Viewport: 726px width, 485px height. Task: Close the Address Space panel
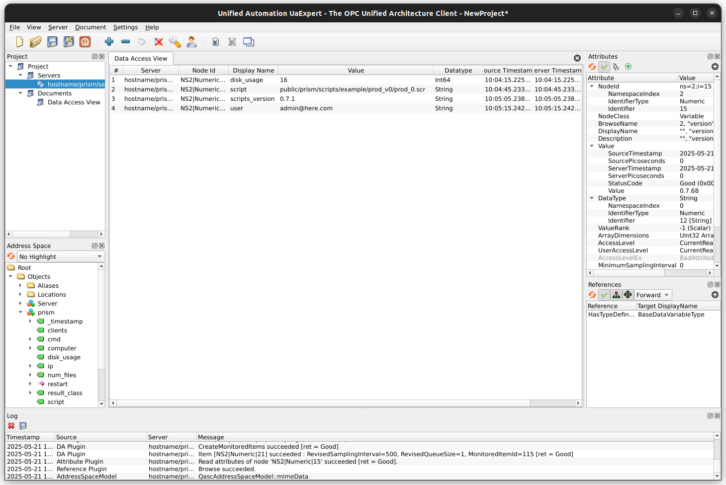(x=101, y=246)
